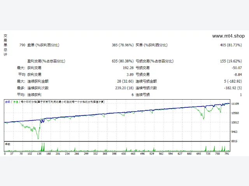249x186 pixels.
Task: Click the 463 x-axis tick label
Action: [x=133, y=153]
